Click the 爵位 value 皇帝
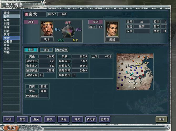This screenshot has height=131, width=176. coord(142,26)
